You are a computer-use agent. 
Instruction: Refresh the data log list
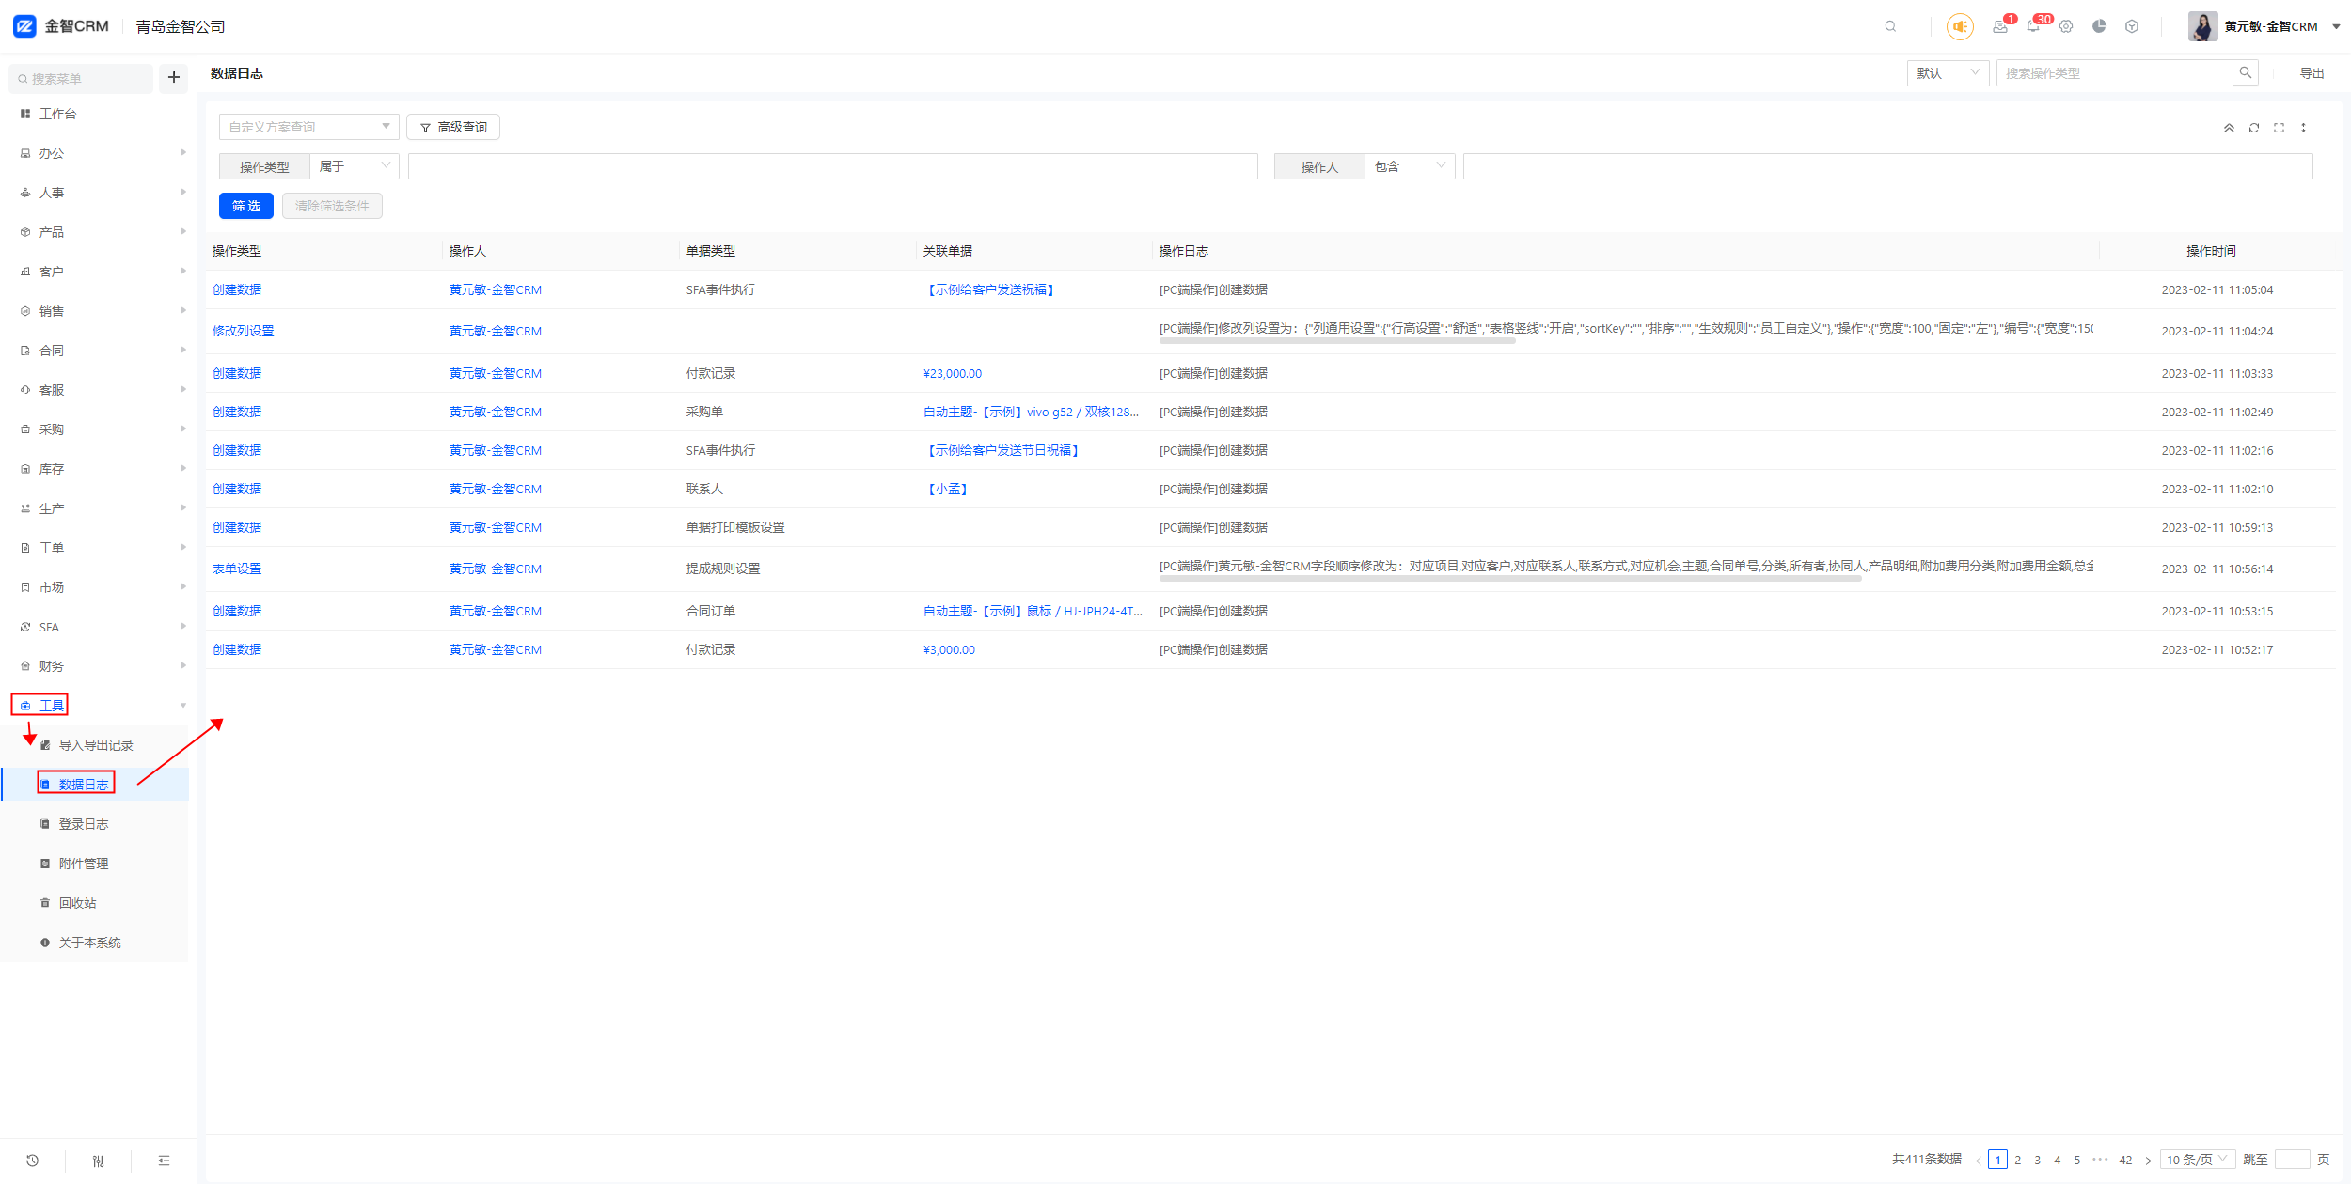[x=2254, y=128]
